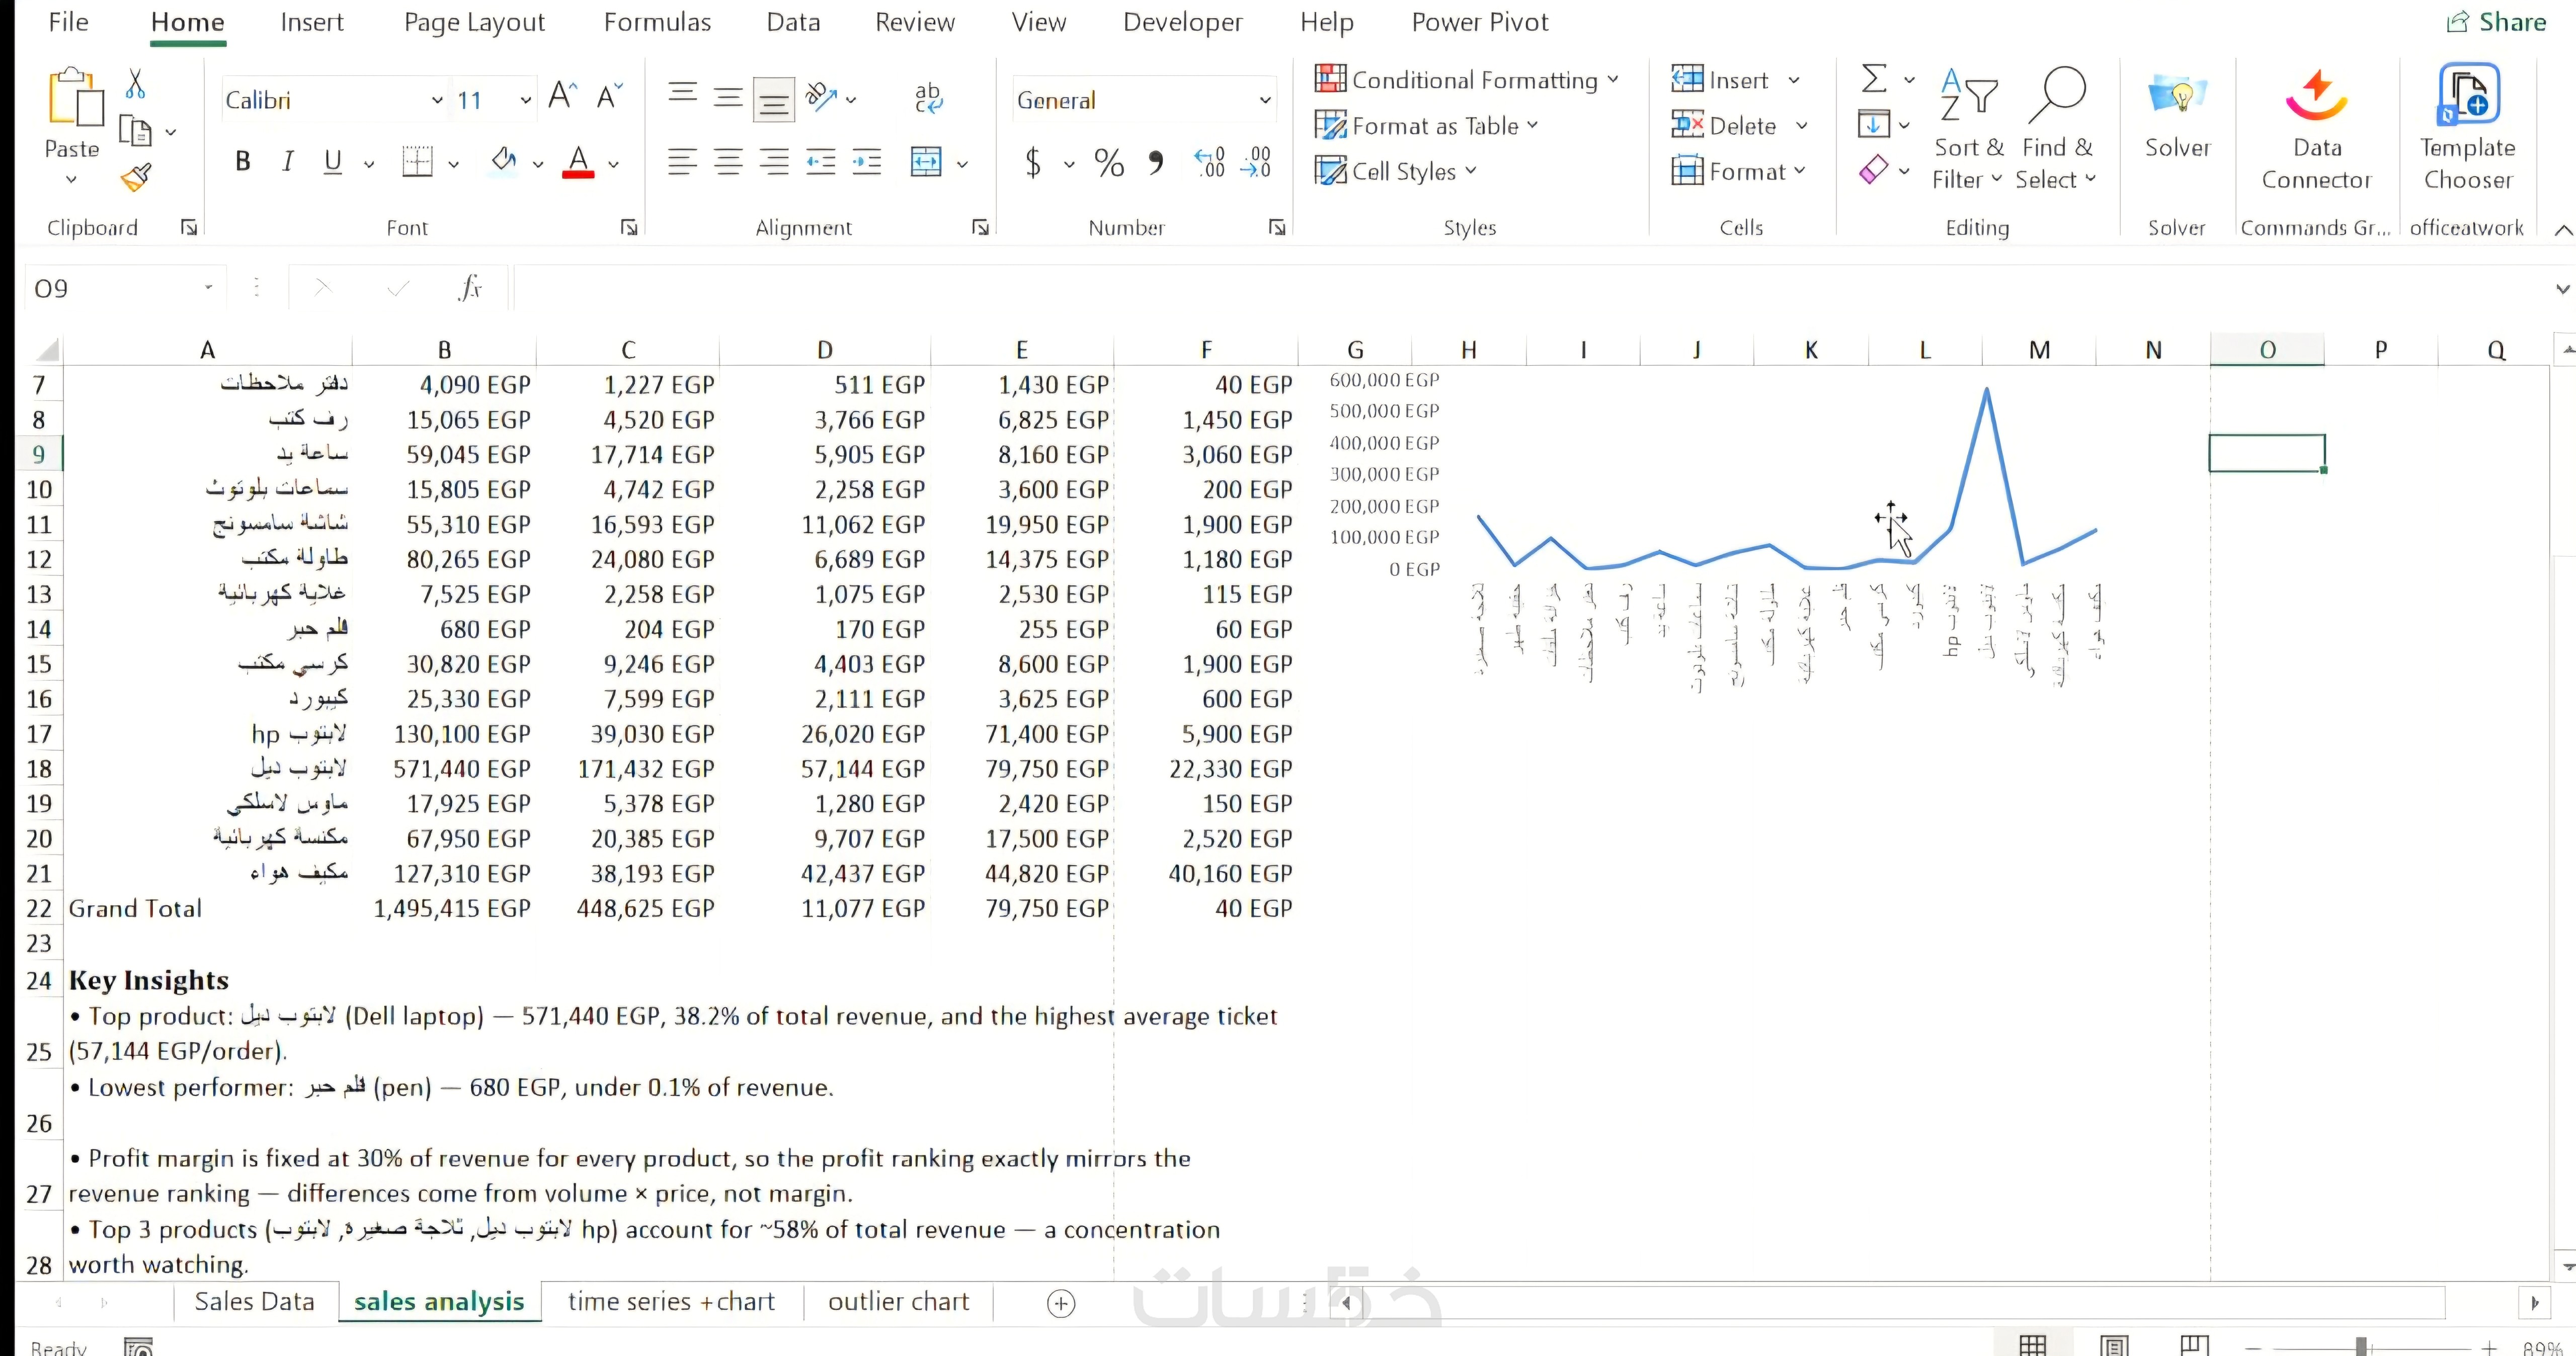The width and height of the screenshot is (2576, 1356).
Task: Select the Format Painter brush
Action: [136, 178]
